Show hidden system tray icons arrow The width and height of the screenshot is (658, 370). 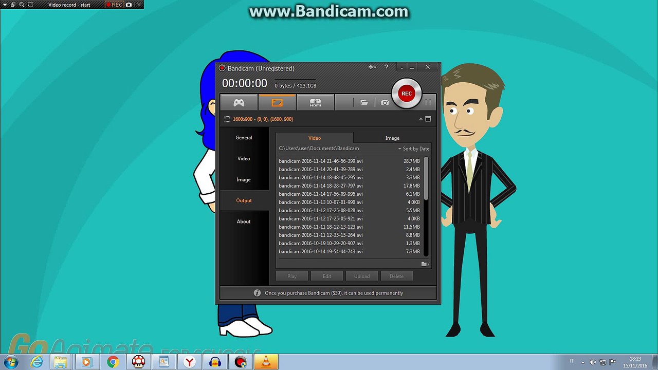click(x=583, y=362)
